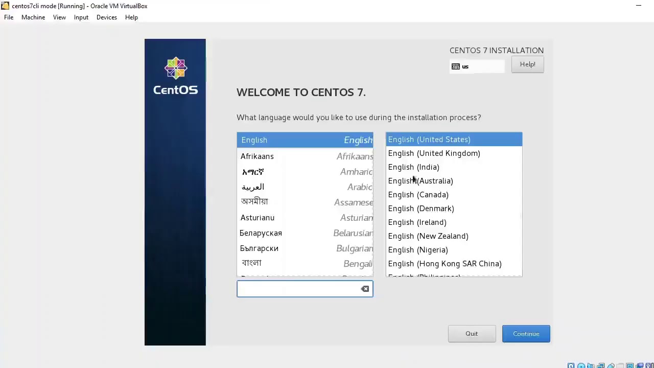Choose English (New Zealand) locale

click(454, 236)
